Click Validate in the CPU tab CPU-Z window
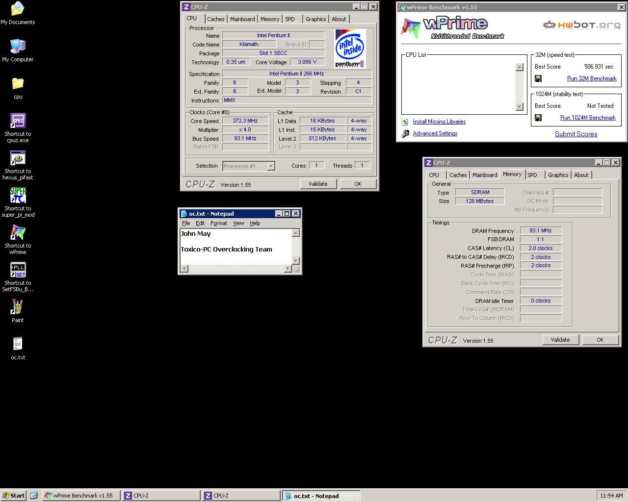The image size is (628, 502). 318,184
